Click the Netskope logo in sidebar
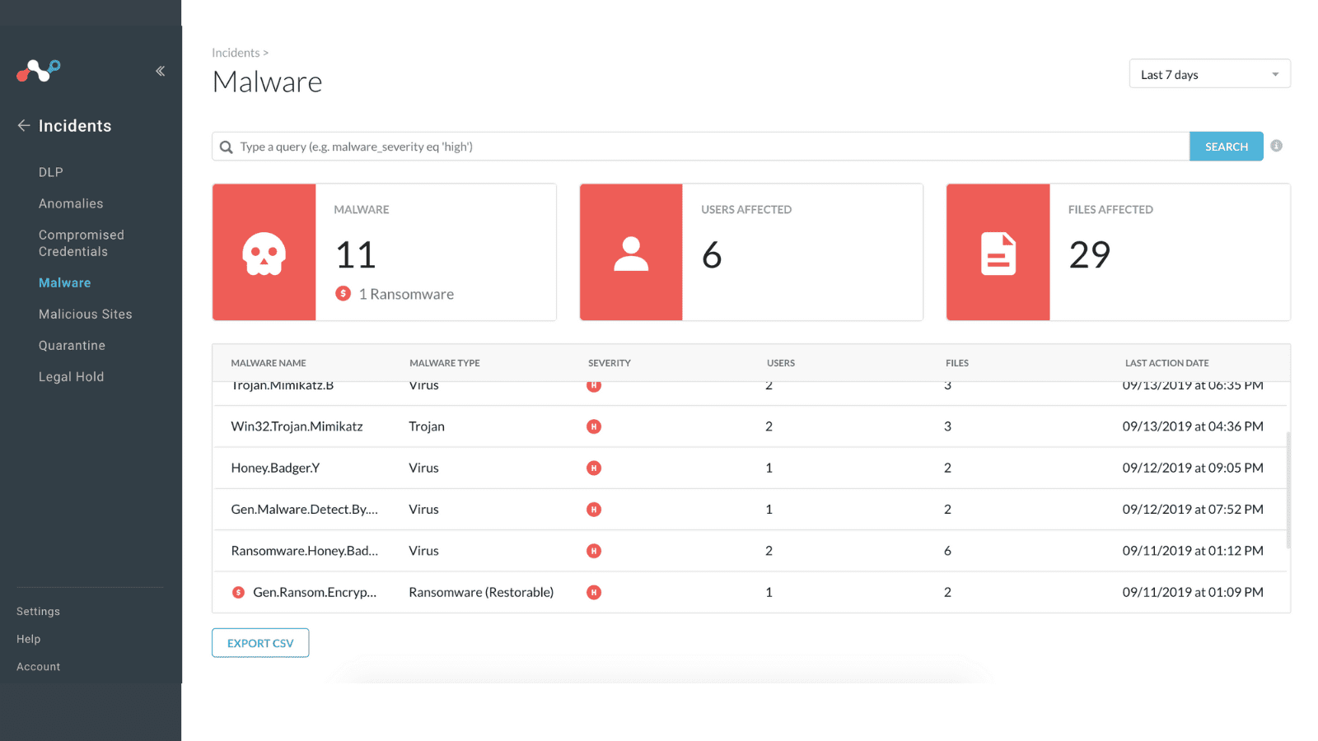Image resolution: width=1318 pixels, height=741 pixels. tap(38, 71)
